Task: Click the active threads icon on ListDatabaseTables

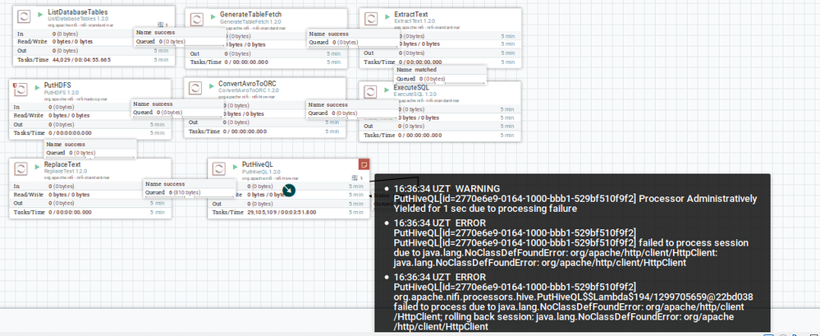Action: point(161,25)
